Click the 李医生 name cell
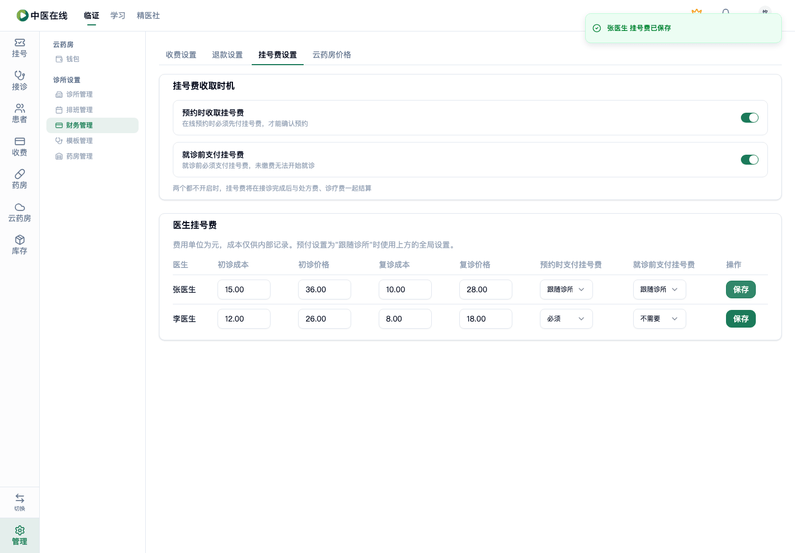Image resolution: width=795 pixels, height=553 pixels. [184, 319]
